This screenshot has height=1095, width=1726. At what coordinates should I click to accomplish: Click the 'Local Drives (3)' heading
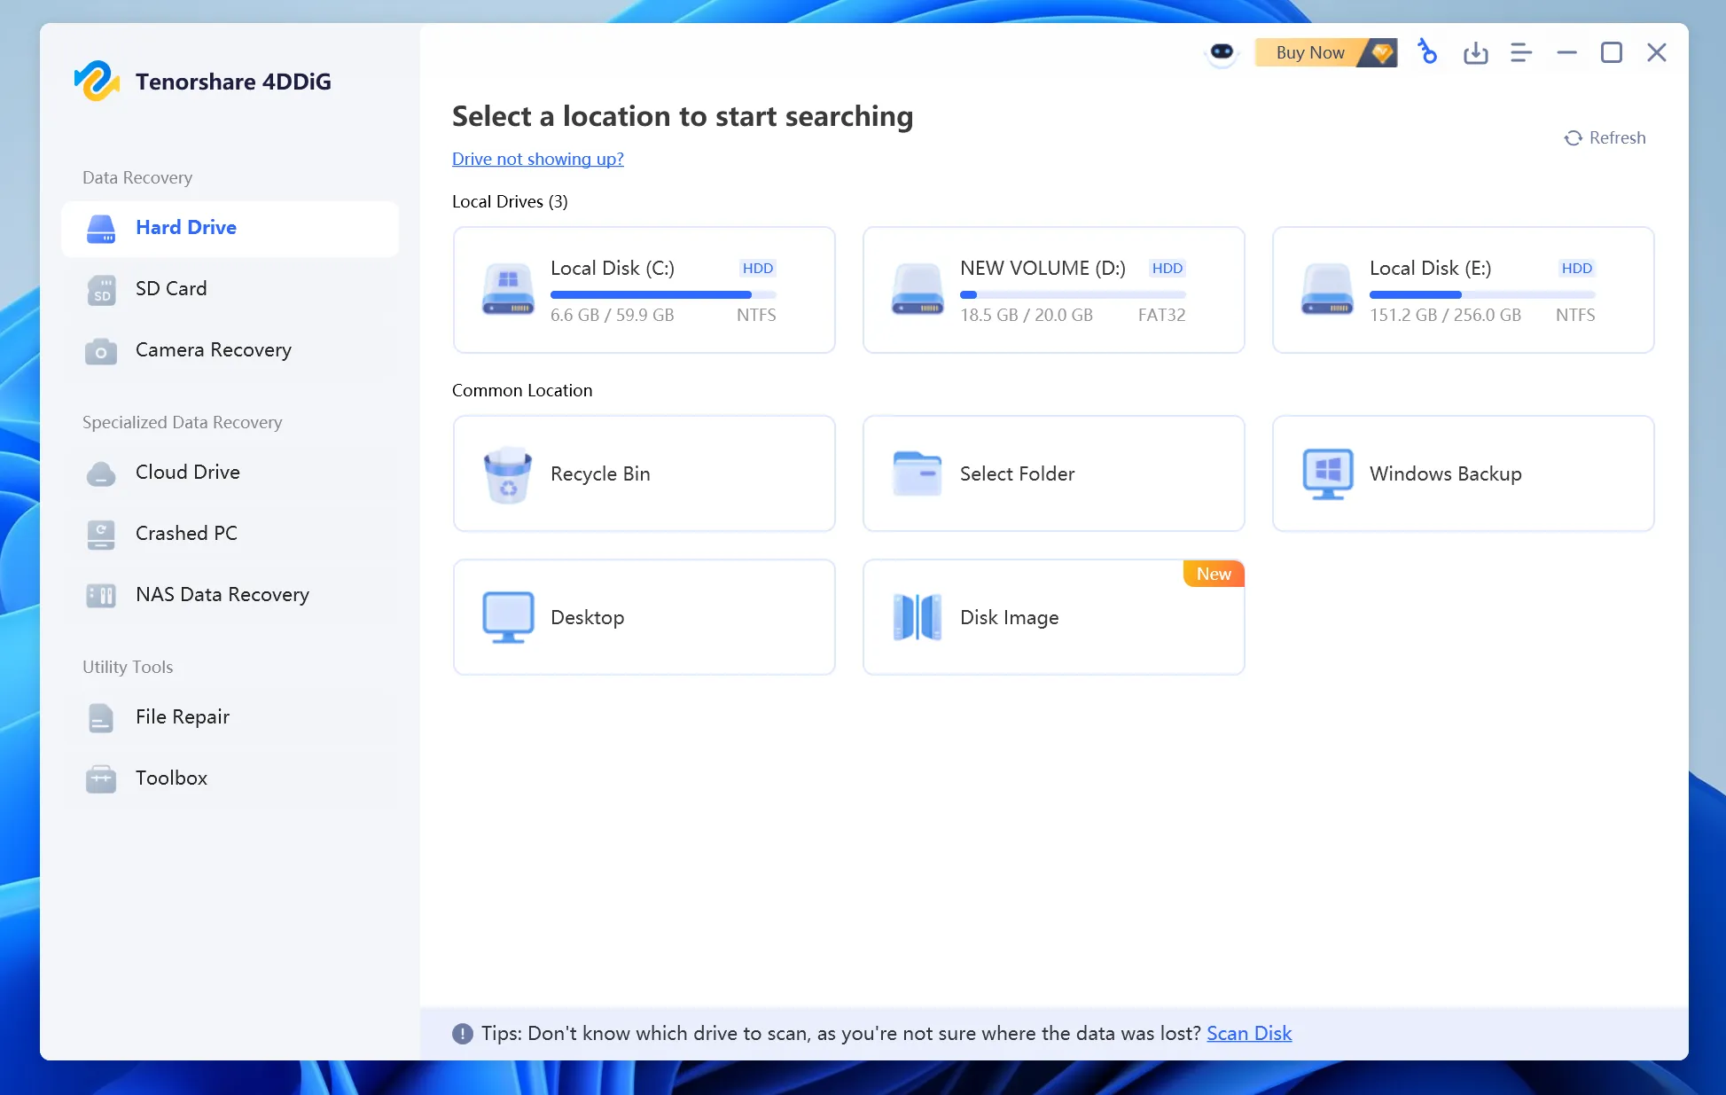pos(510,201)
